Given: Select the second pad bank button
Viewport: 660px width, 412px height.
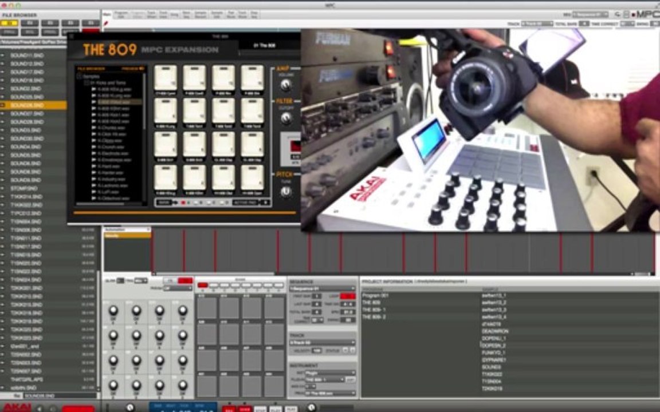Looking at the screenshot, I should click(x=213, y=285).
